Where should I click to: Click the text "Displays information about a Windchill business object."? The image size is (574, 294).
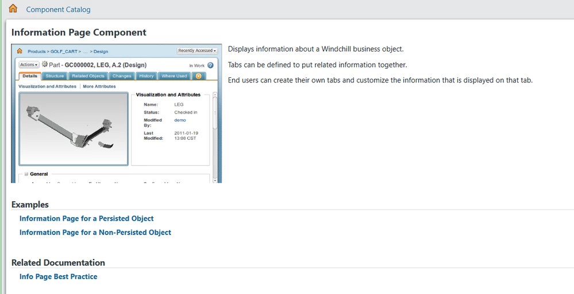point(315,49)
